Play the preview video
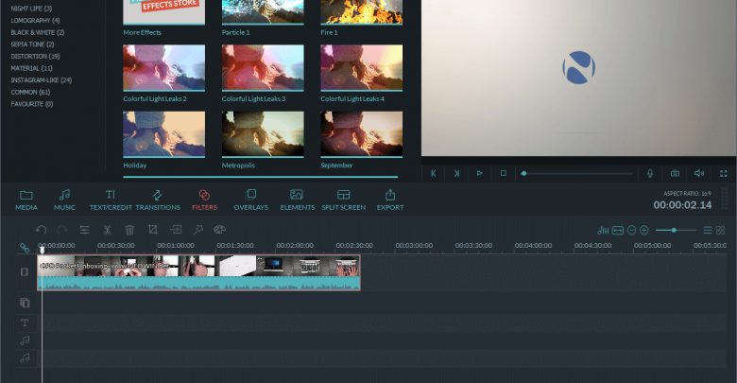The width and height of the screenshot is (737, 383). [x=479, y=173]
